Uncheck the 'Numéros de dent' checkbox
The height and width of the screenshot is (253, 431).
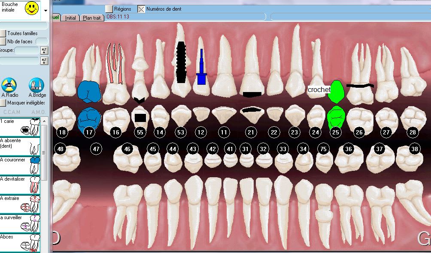(141, 9)
